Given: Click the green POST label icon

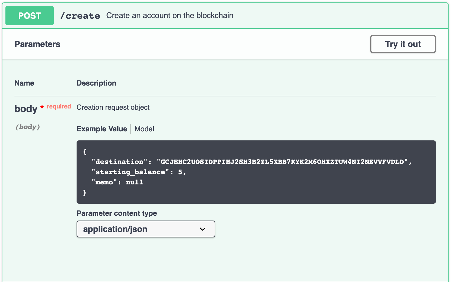Looking at the screenshot, I should pos(29,15).
